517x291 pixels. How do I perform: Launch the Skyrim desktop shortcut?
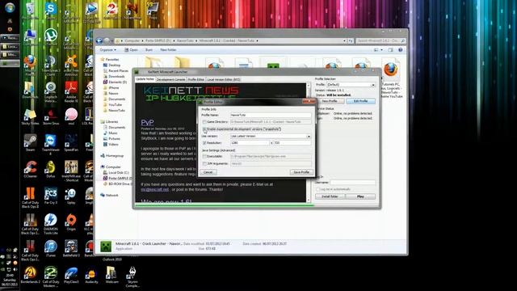tap(132, 276)
